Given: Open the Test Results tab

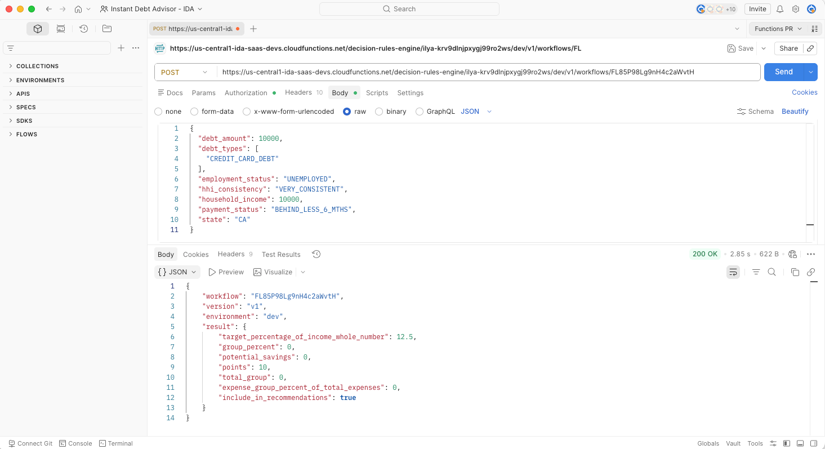Looking at the screenshot, I should point(281,255).
